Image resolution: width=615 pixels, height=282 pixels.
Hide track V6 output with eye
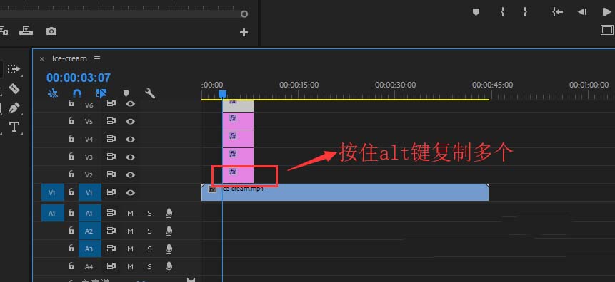(130, 104)
